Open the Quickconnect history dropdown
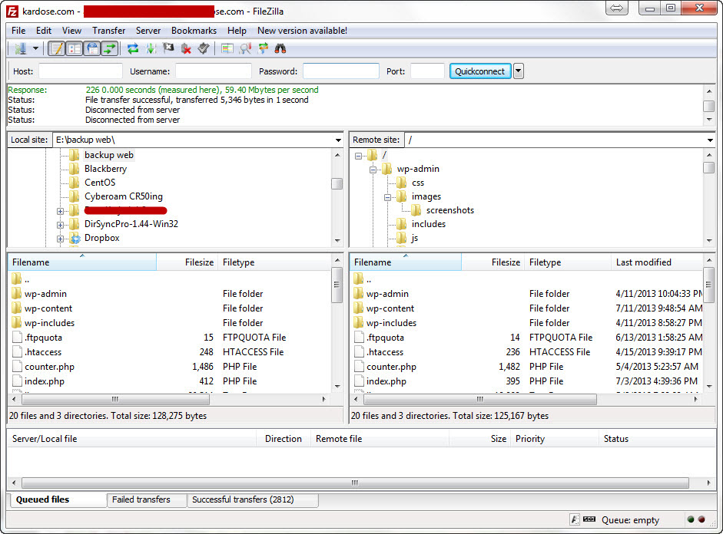 coord(519,71)
